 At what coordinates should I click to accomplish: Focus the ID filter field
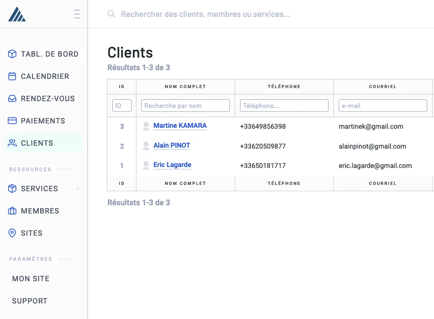pos(122,106)
